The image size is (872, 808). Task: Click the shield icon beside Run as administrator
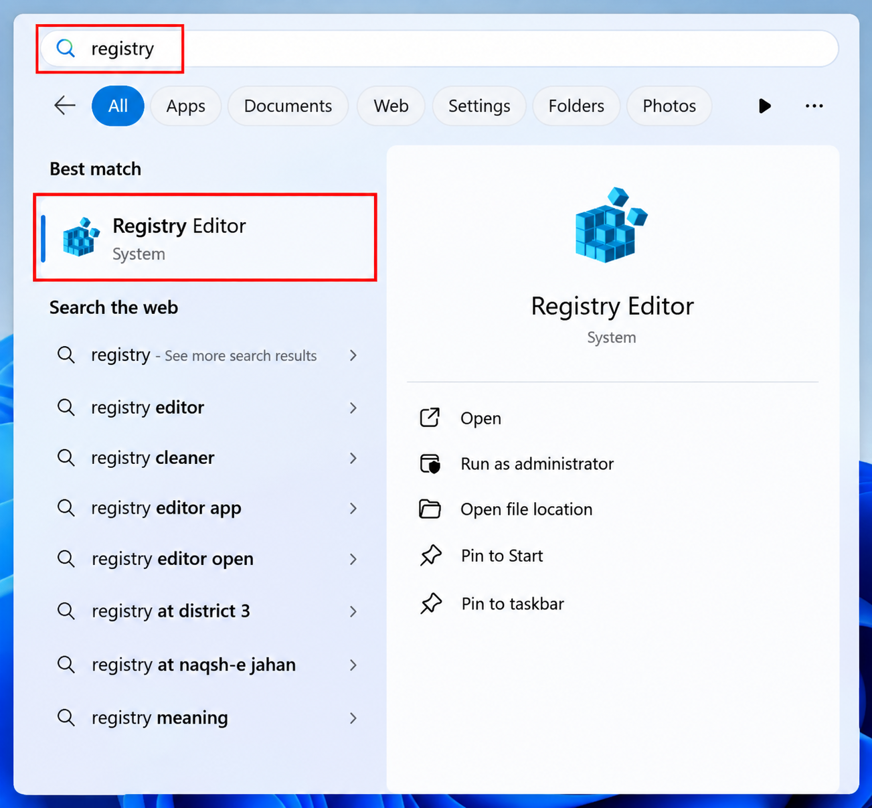pyautogui.click(x=430, y=464)
